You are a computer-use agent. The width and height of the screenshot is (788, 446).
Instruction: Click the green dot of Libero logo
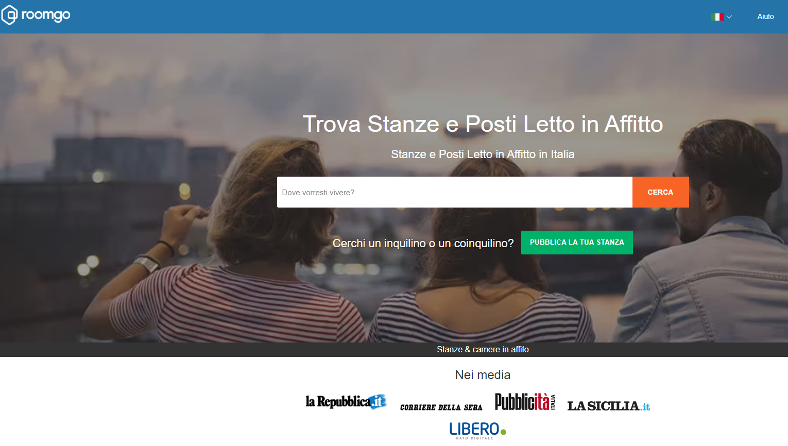tap(503, 432)
